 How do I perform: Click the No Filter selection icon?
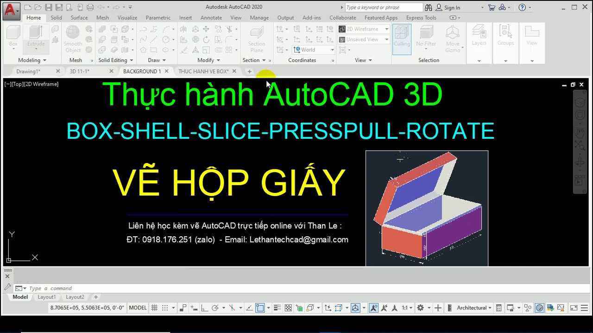pyautogui.click(x=426, y=36)
